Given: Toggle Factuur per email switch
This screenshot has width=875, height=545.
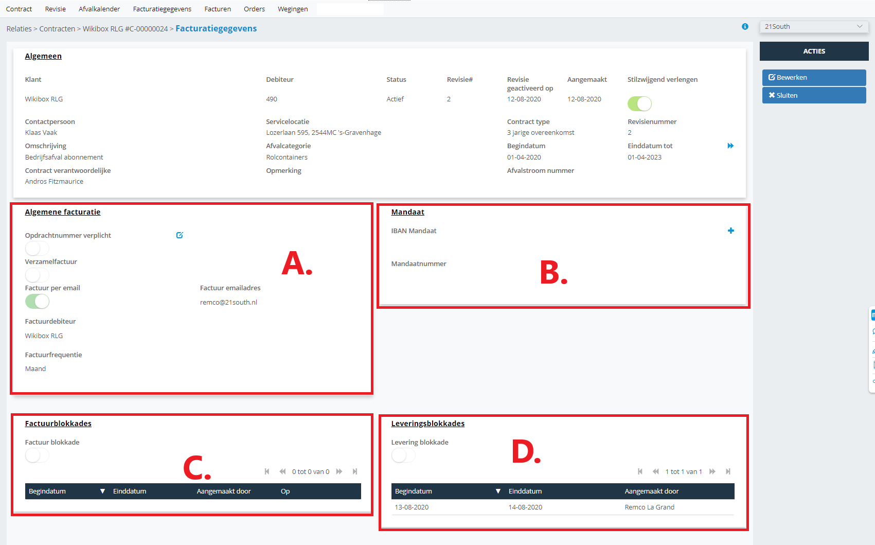Looking at the screenshot, I should (x=37, y=301).
